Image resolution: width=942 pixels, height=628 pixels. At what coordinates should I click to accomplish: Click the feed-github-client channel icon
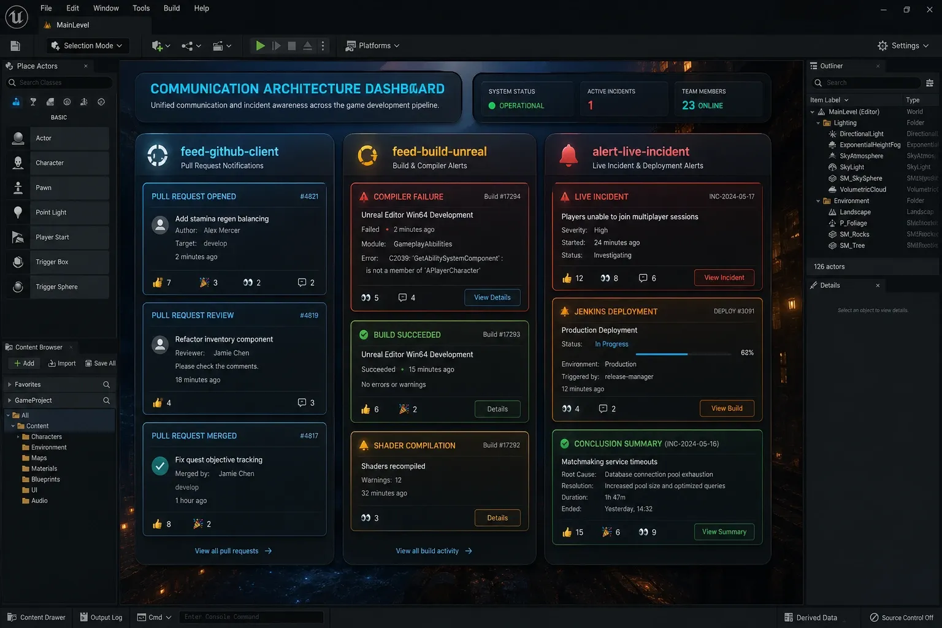coord(158,156)
